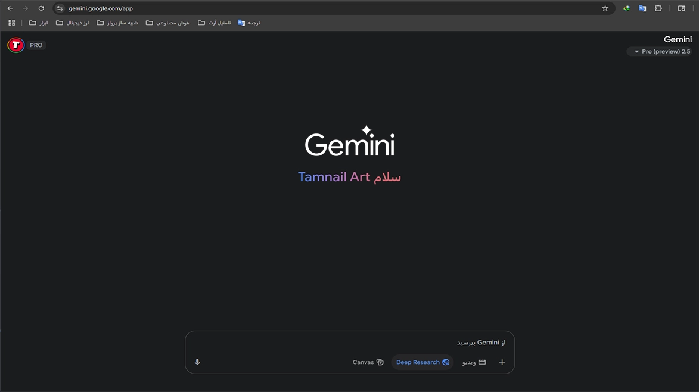Open the ابزار bookmarks folder

(x=38, y=23)
